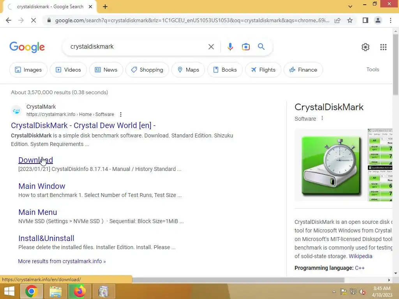Viewport: 399px width, 299px height.
Task: Click the muted volume tray icon
Action: [362, 292]
